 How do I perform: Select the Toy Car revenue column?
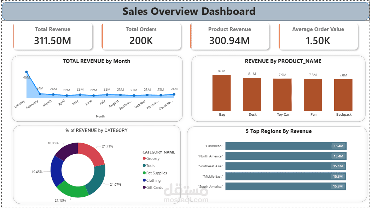tap(283, 96)
